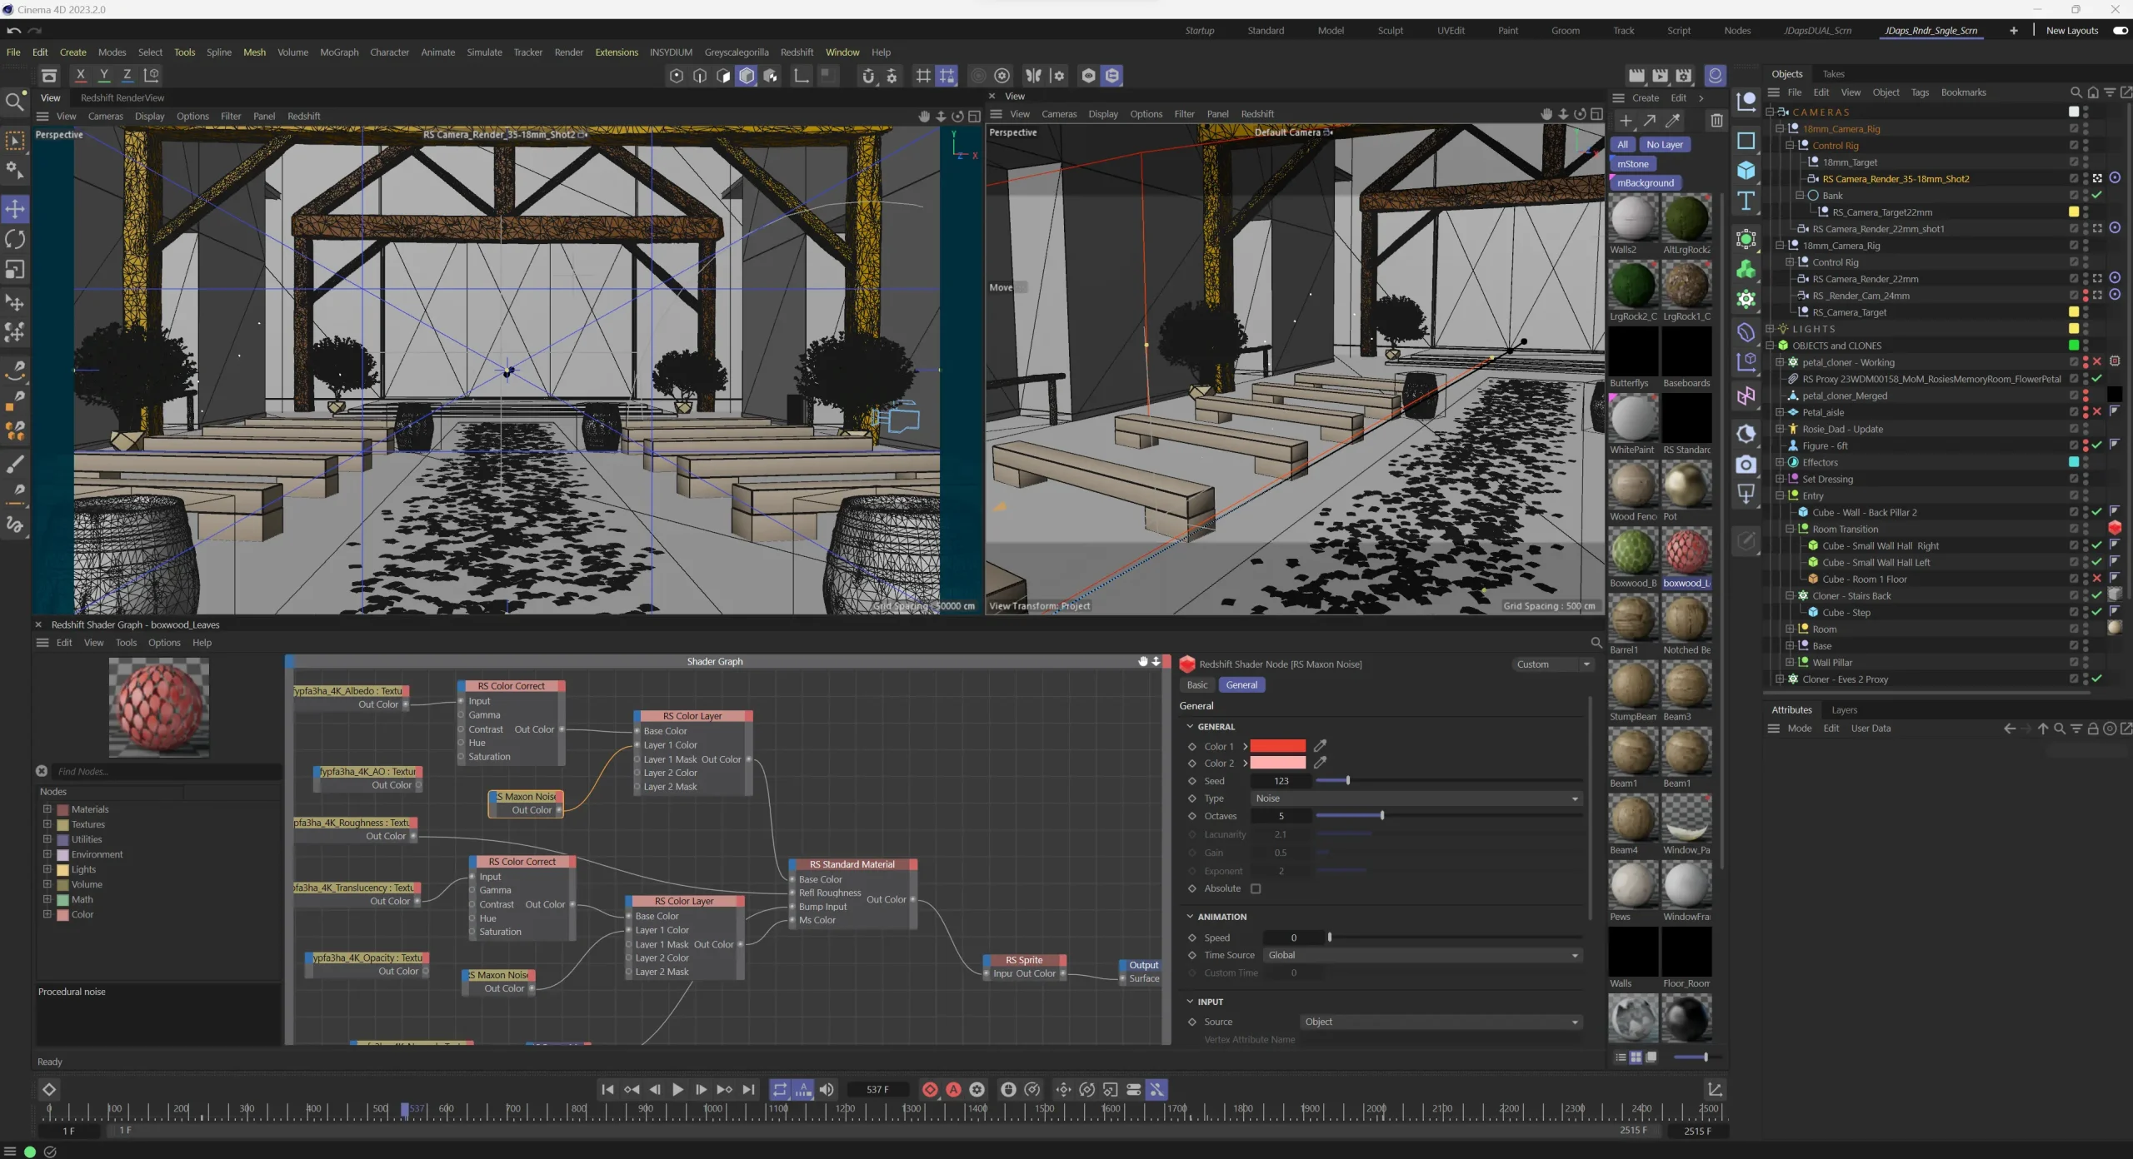Toggle the Enable Axis tool icon
2133x1159 pixels.
pos(800,76)
